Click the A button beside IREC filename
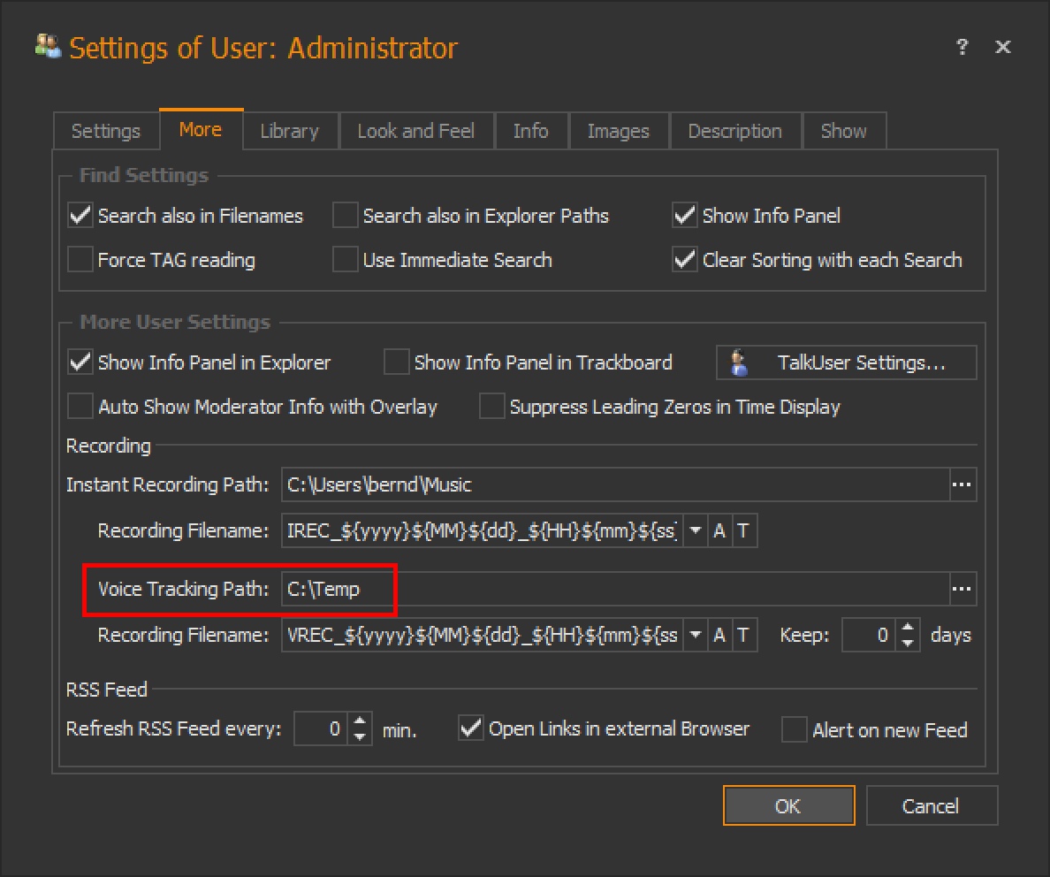This screenshot has width=1050, height=877. tap(719, 531)
